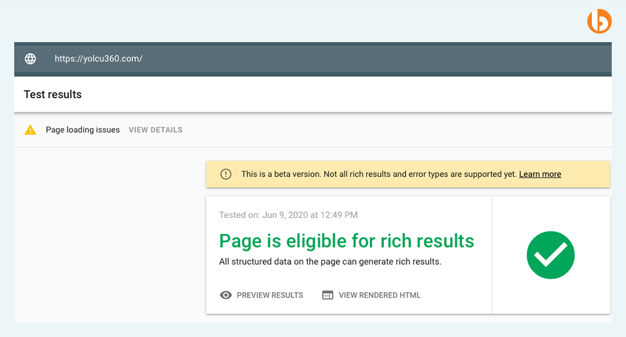Click the Page is eligible heading

tap(346, 241)
